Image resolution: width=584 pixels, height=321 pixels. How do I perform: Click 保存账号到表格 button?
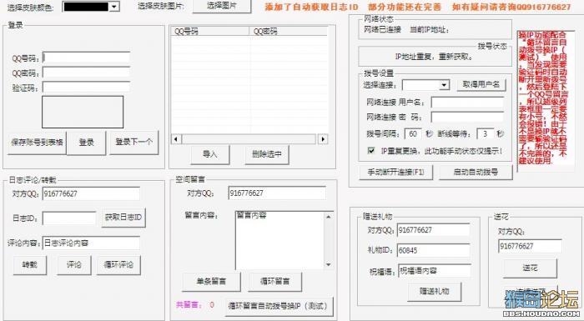pyautogui.click(x=37, y=143)
